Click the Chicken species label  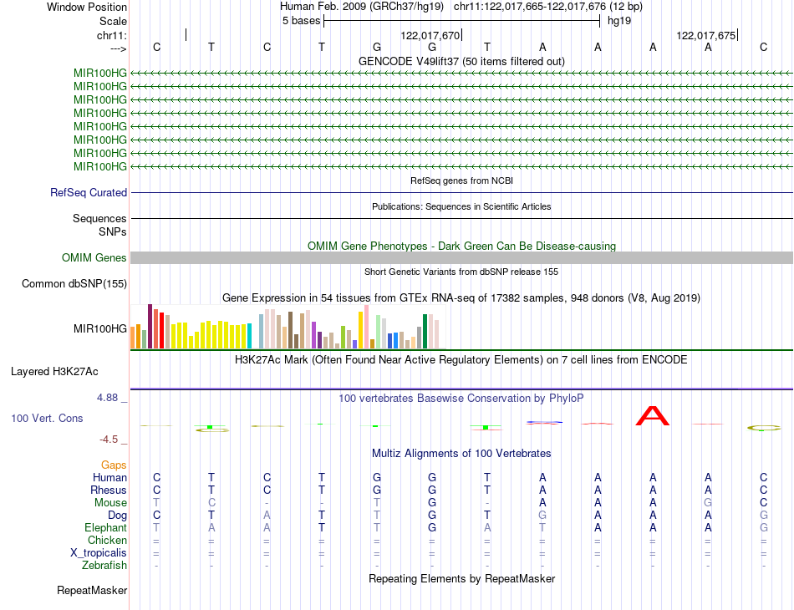point(107,540)
